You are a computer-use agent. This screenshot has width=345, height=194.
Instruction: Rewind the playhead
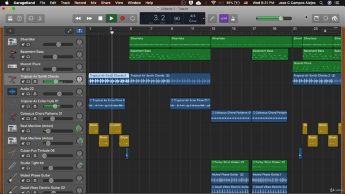point(78,18)
